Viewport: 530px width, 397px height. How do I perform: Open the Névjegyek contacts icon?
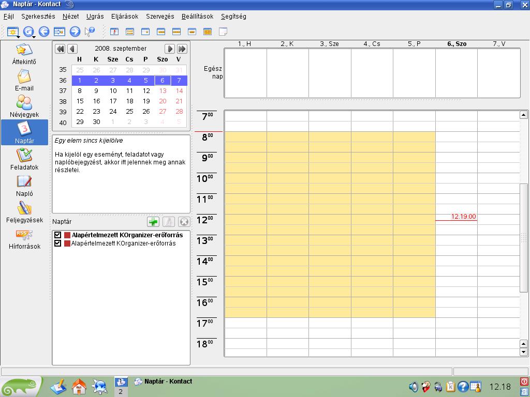coord(24,106)
